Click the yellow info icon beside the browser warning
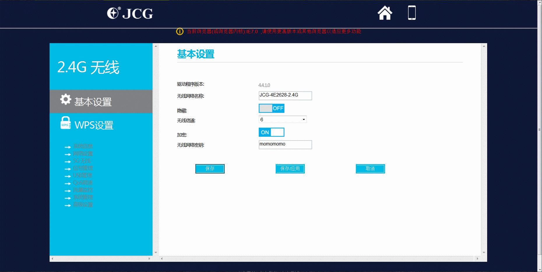542x272 pixels. tap(179, 31)
